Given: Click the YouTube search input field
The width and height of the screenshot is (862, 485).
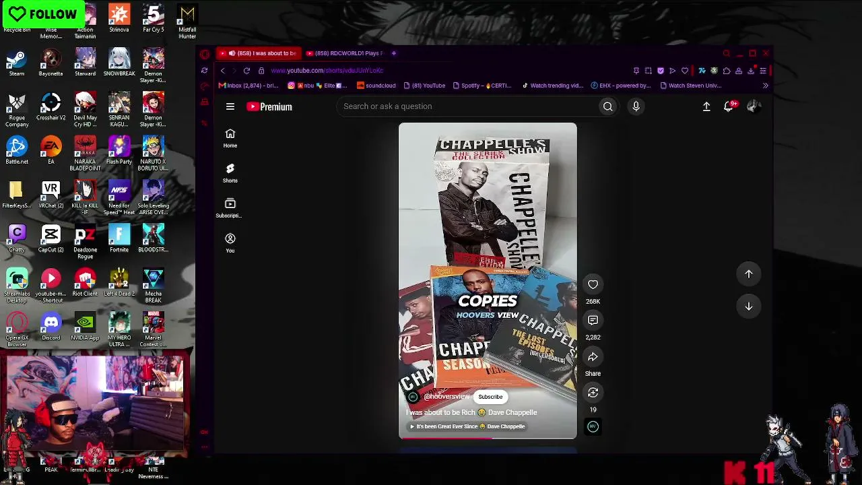Looking at the screenshot, I should click(x=468, y=106).
